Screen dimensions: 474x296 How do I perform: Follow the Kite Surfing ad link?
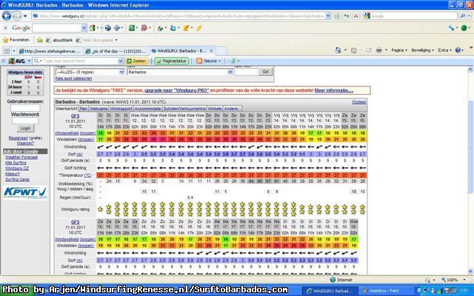pos(16,162)
